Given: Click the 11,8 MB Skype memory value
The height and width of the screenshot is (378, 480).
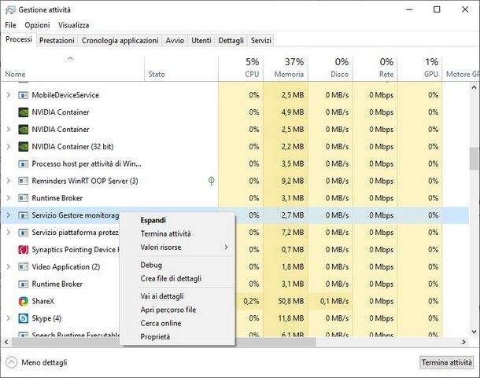Looking at the screenshot, I should (291, 318).
